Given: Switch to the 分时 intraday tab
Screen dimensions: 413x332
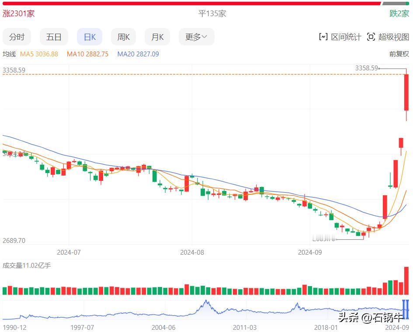Looking at the screenshot, I should point(17,37).
